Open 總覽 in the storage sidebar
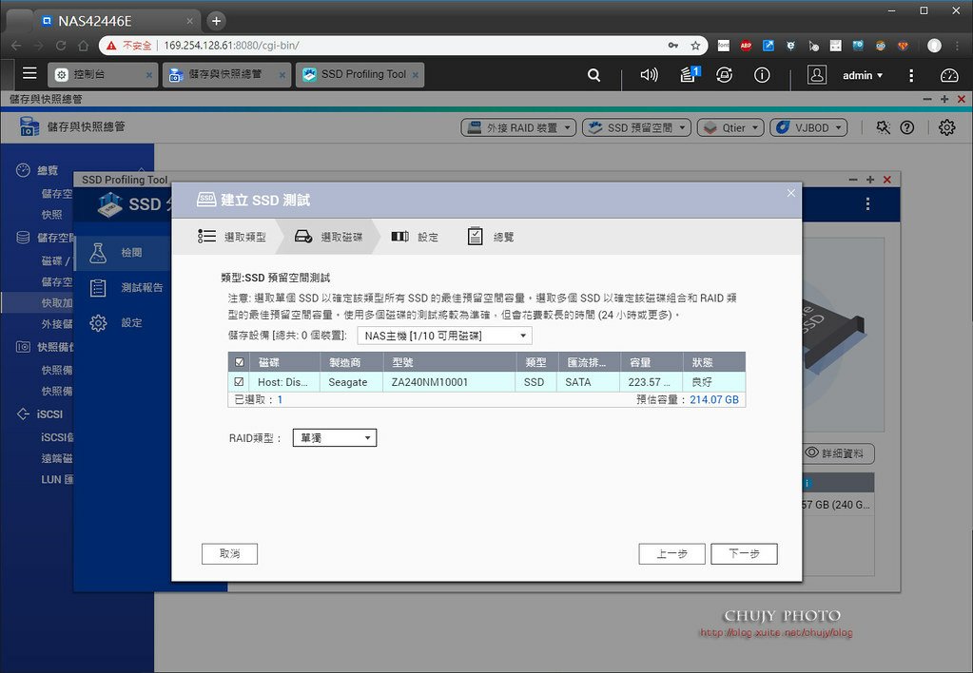973x673 pixels. click(48, 170)
